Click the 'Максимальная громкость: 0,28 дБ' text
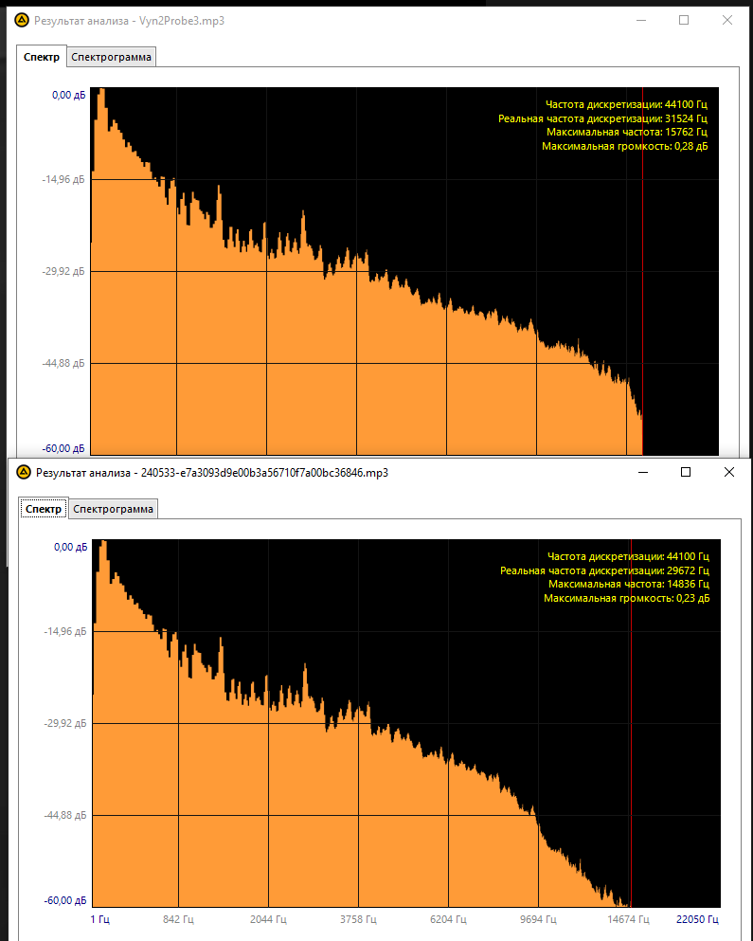 click(x=624, y=147)
